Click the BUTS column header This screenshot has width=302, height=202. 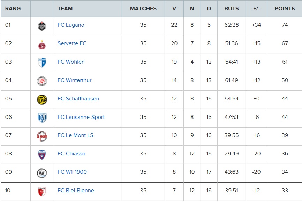tap(231, 9)
